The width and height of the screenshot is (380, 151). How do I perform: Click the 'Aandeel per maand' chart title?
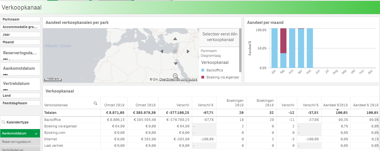pos(265,22)
